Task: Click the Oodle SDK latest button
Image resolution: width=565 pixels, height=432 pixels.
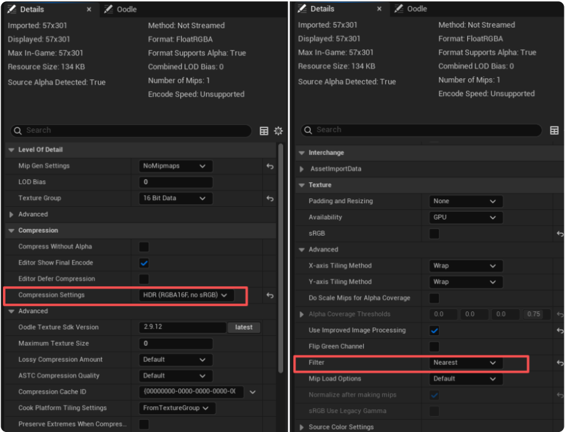Action: (244, 327)
